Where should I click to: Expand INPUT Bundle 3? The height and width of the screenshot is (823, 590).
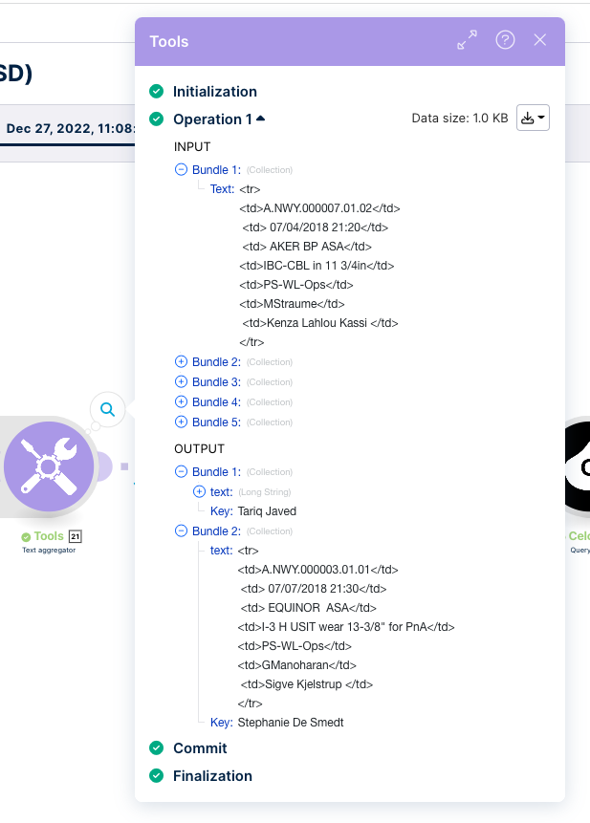click(181, 381)
